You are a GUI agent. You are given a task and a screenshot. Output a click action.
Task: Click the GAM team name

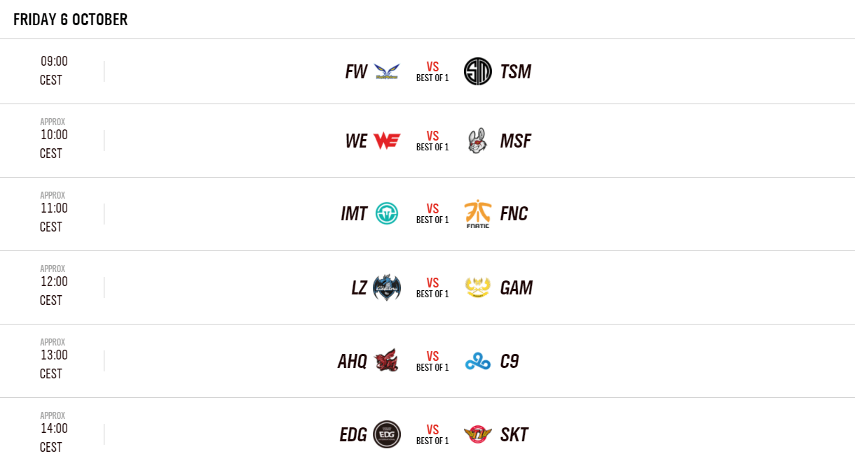pyautogui.click(x=517, y=287)
